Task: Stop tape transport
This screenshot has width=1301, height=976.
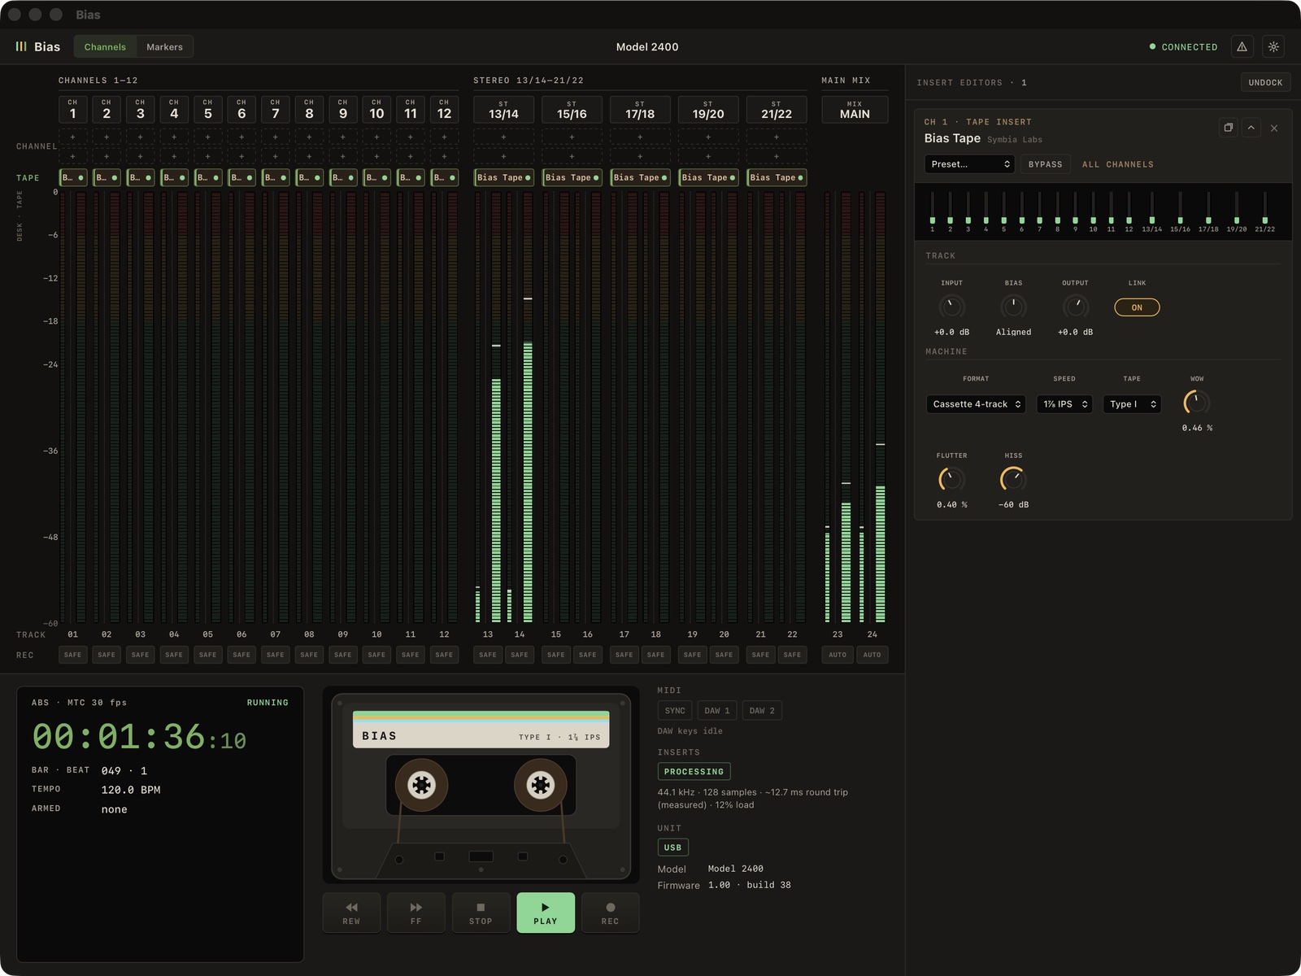Action: [481, 913]
